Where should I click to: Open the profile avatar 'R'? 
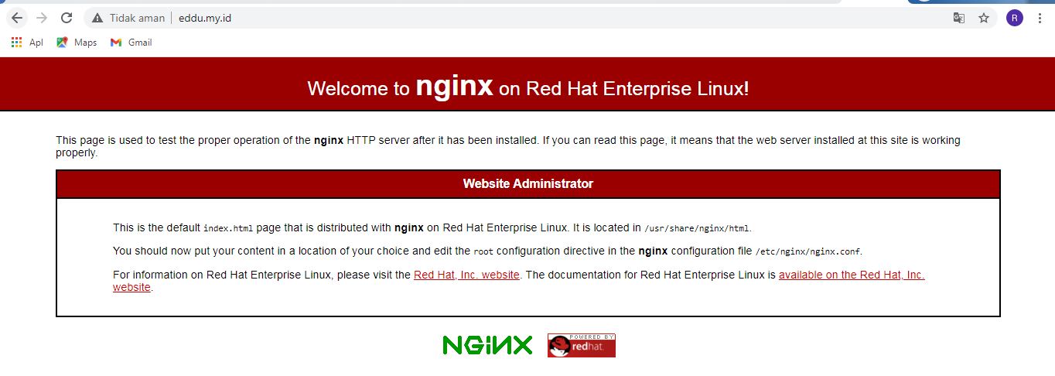click(x=1014, y=18)
